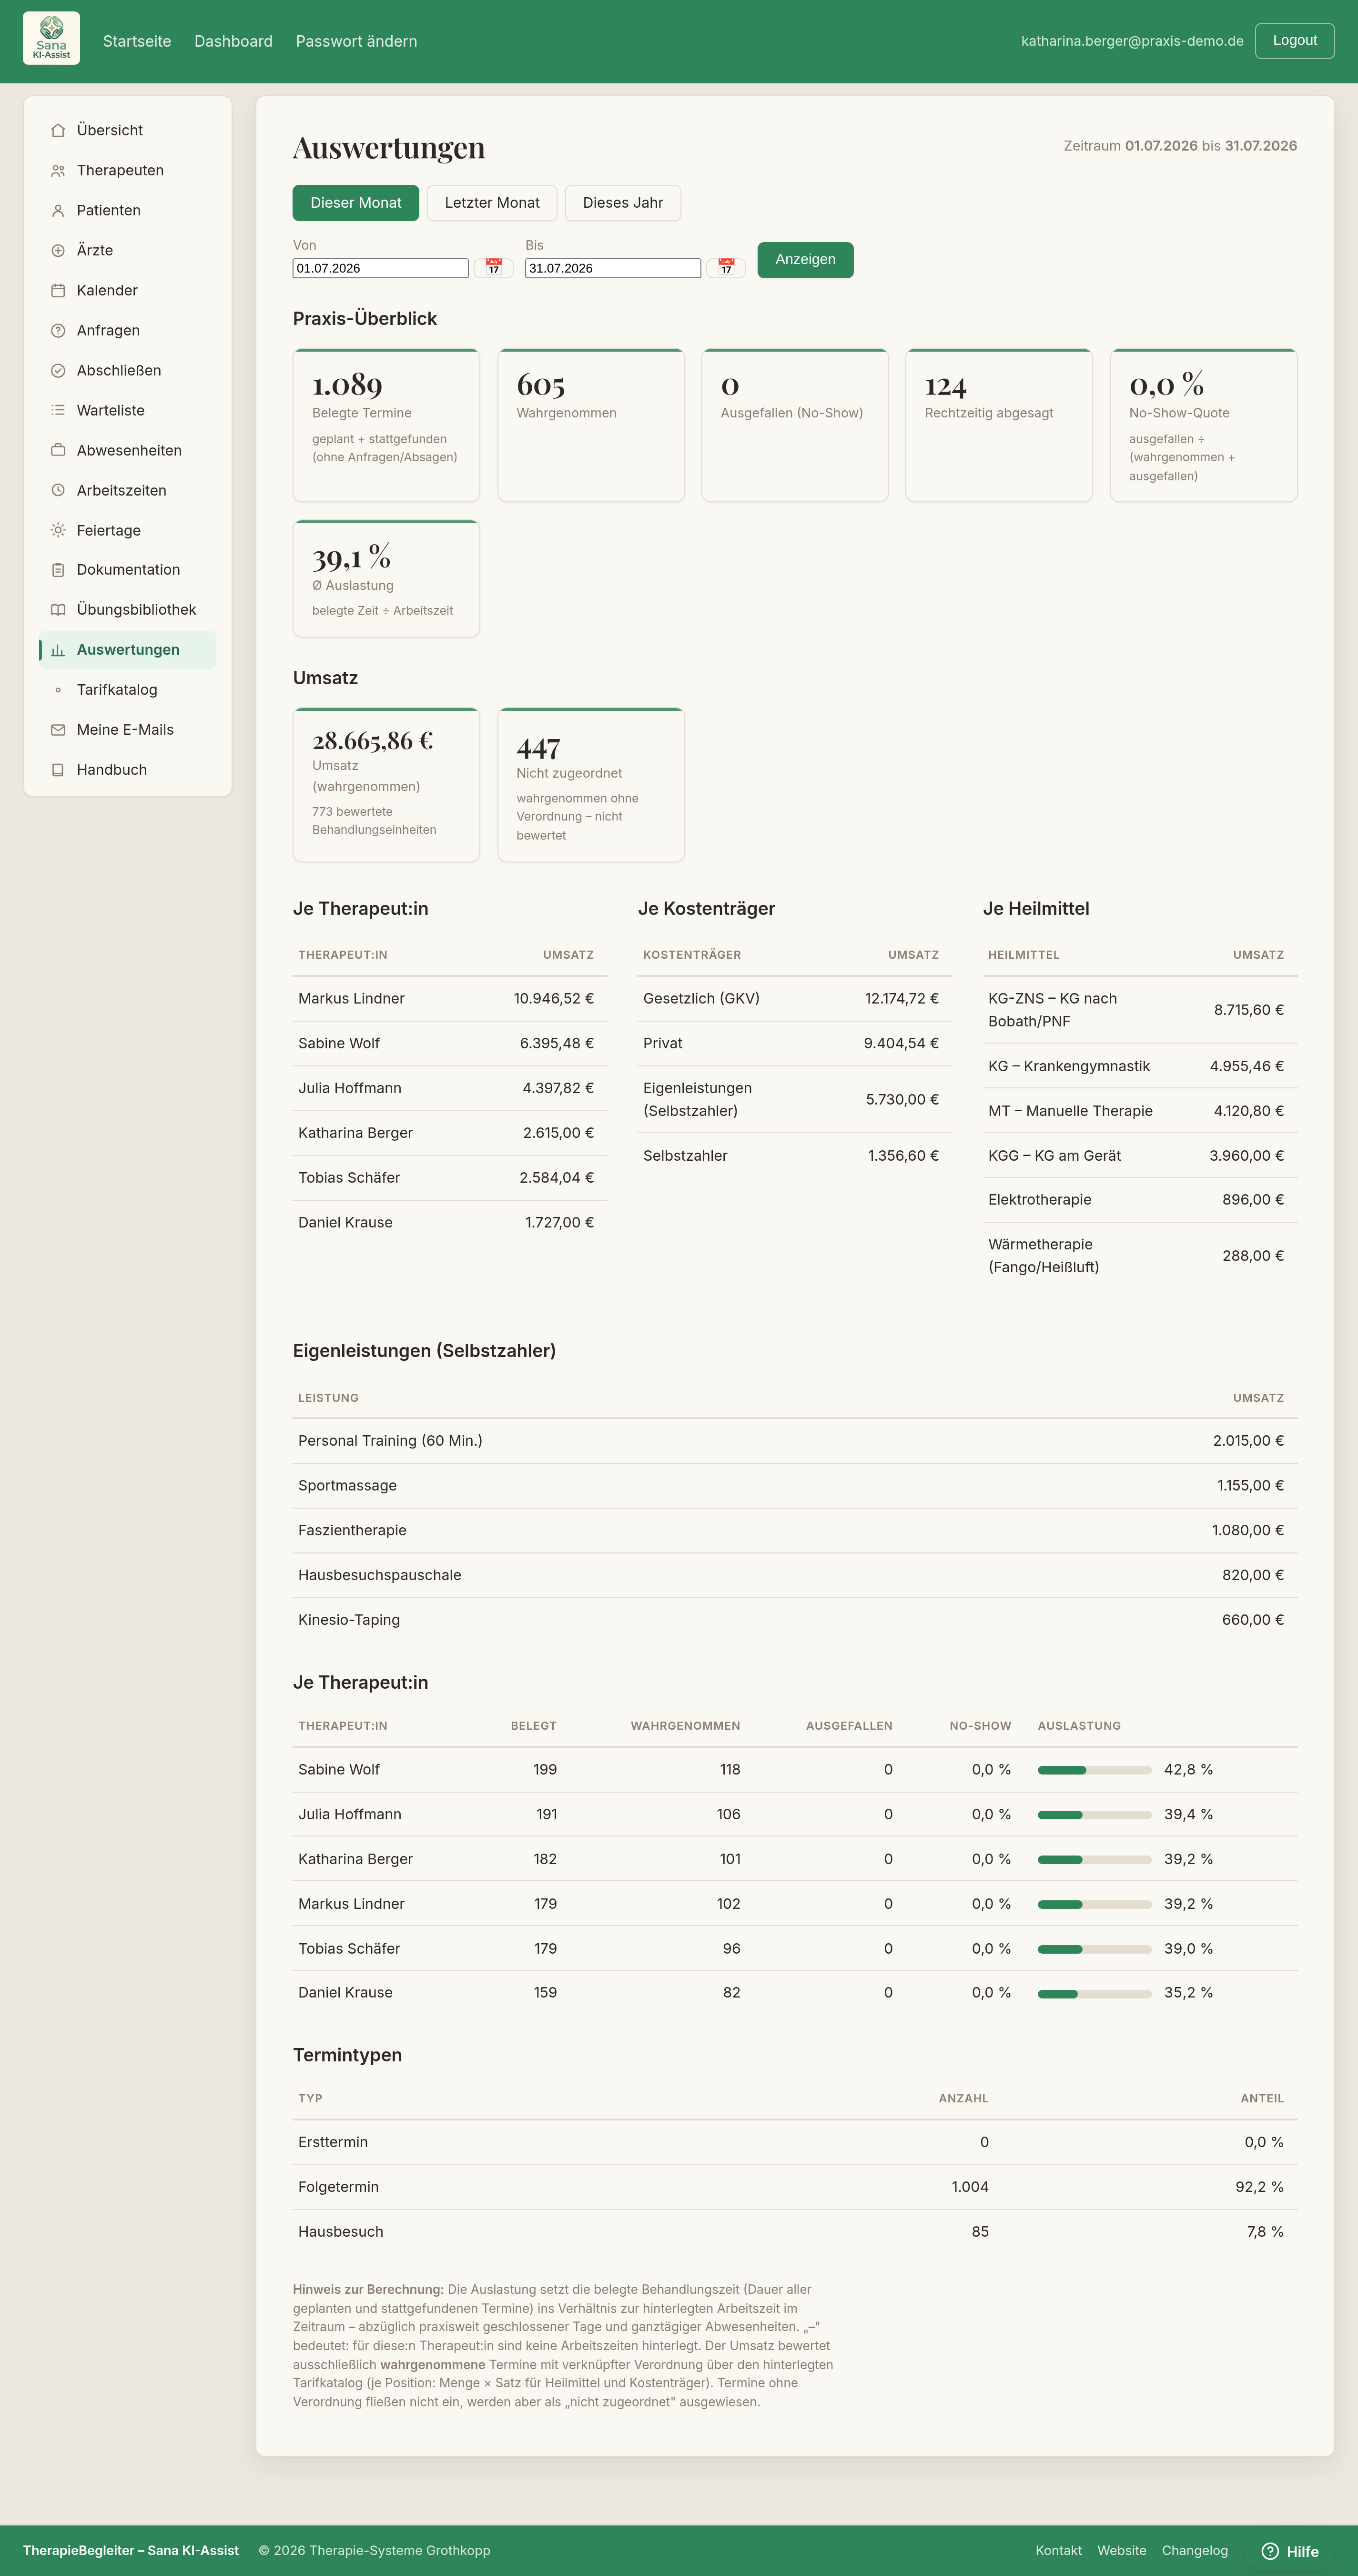Click the Therapeuten people icon in sidebar
The height and width of the screenshot is (2576, 1358).
coord(58,171)
